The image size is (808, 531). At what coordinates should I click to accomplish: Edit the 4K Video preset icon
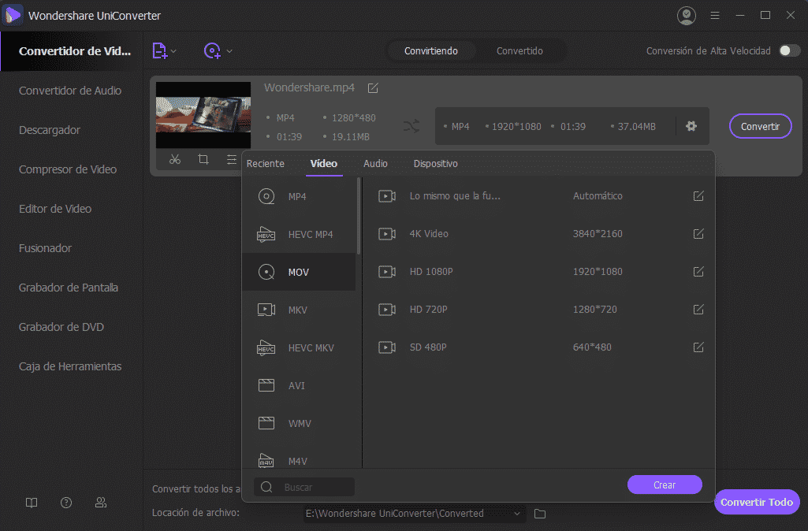698,234
